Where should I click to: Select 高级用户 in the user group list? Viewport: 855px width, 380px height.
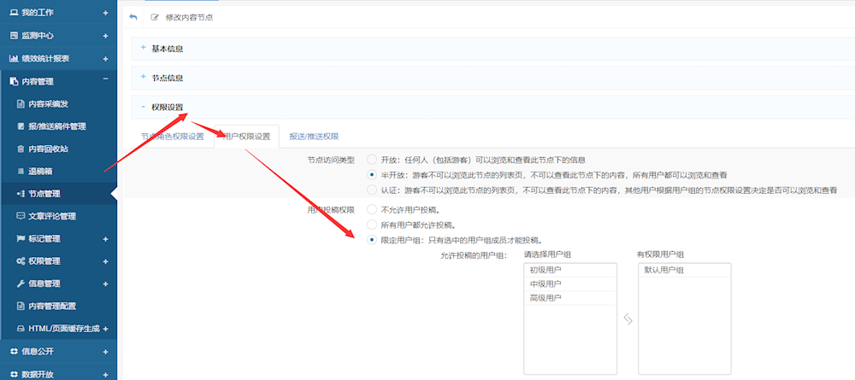coord(569,298)
